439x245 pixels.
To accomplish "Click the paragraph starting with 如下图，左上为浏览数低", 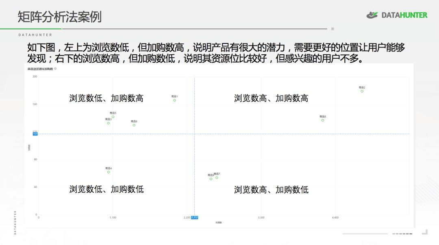I will (x=216, y=53).
